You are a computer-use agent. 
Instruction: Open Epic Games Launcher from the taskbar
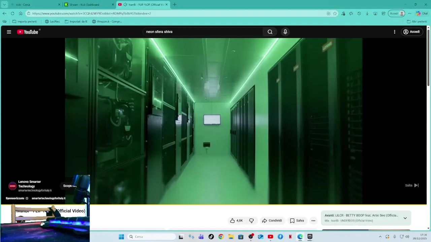[310, 237]
